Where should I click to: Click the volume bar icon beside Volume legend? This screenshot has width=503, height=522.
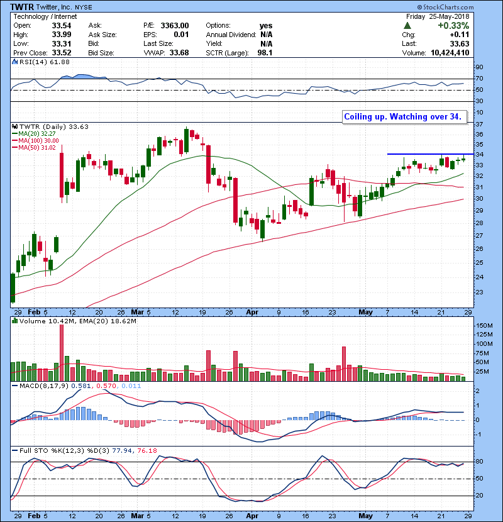point(14,321)
